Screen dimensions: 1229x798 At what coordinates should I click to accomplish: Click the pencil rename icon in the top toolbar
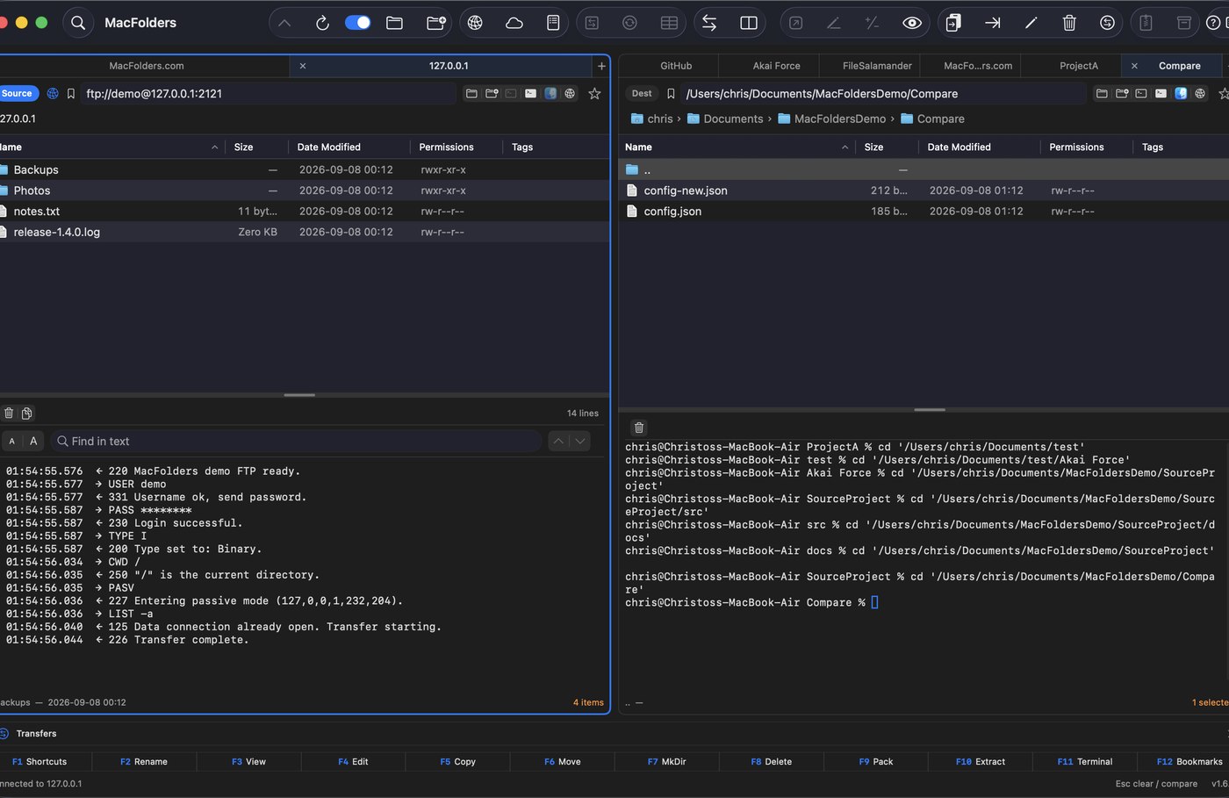(1031, 23)
